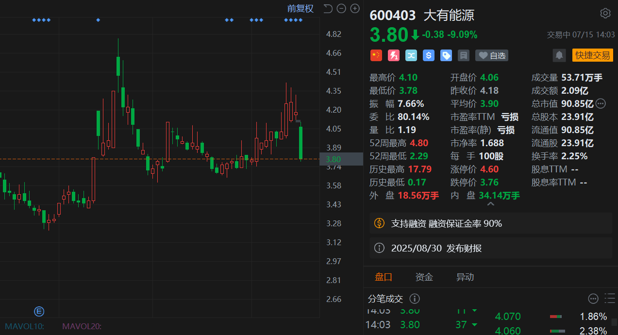
Task: Click the 52周最高 4.80 value
Action: (x=419, y=143)
